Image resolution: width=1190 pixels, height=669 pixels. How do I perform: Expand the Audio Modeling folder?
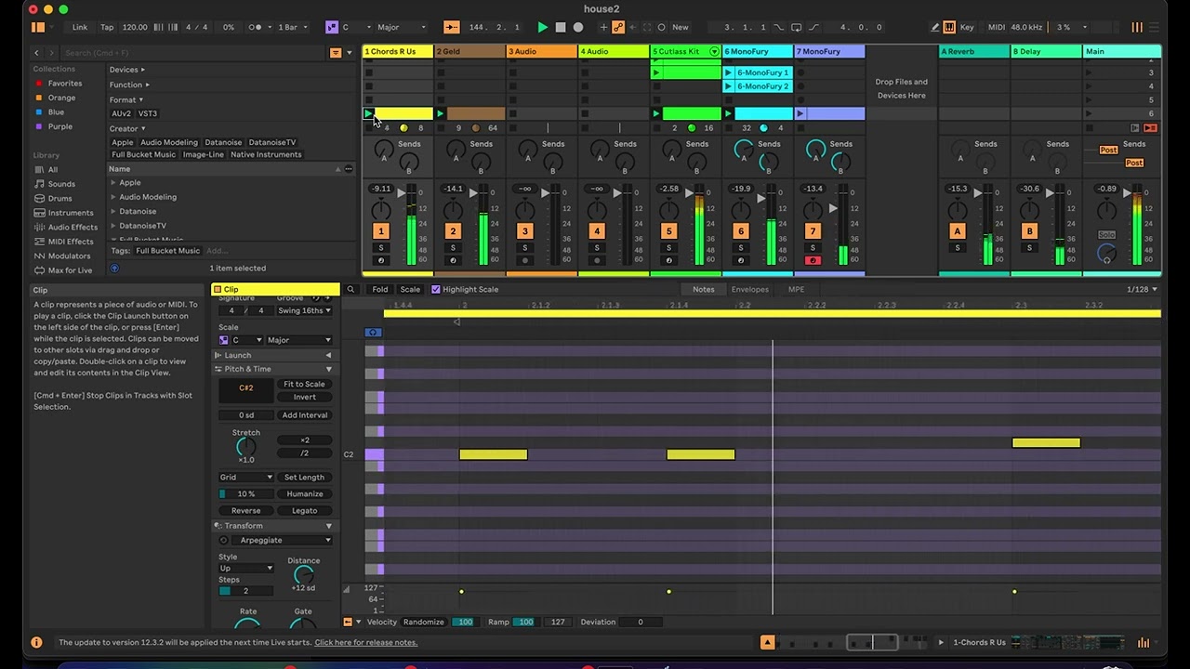coord(113,197)
